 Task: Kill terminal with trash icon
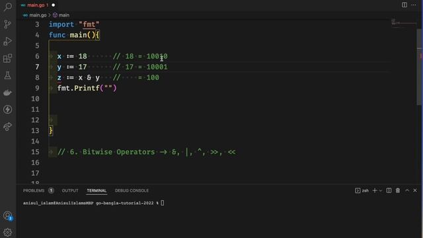[398, 190]
